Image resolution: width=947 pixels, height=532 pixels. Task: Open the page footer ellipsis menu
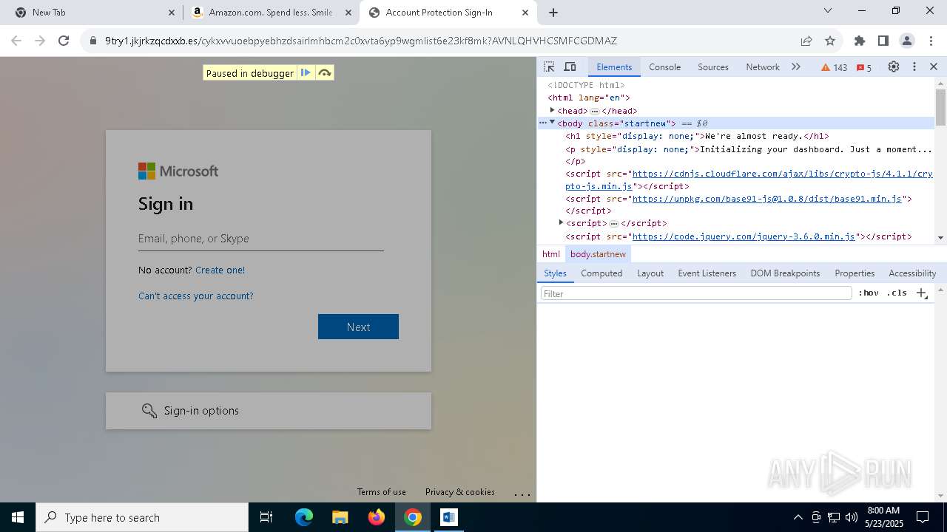(522, 493)
